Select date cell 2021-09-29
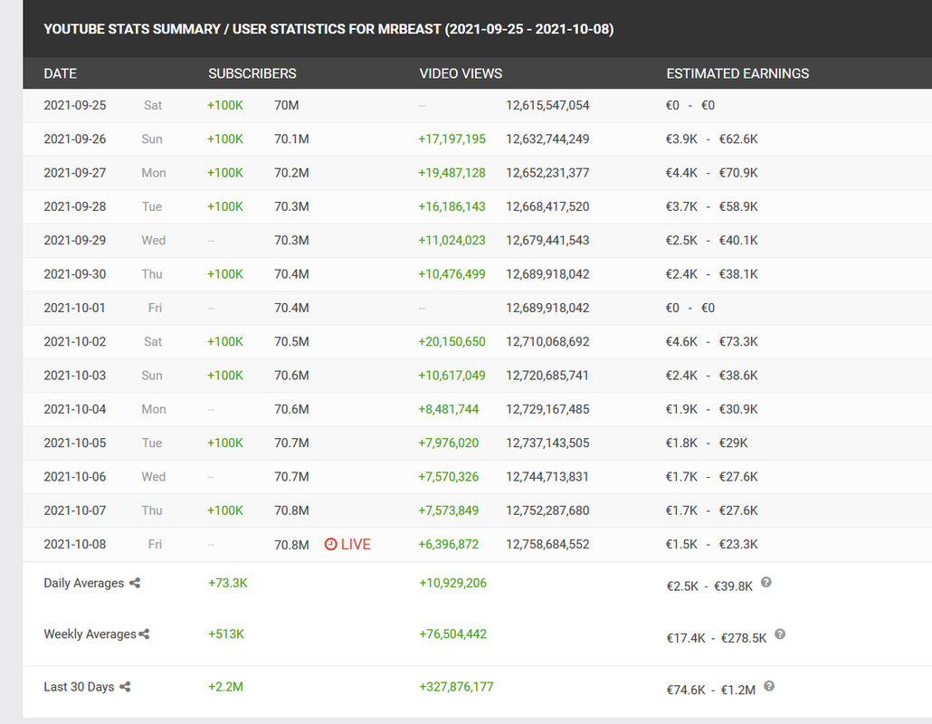The width and height of the screenshot is (932, 724). 75,241
